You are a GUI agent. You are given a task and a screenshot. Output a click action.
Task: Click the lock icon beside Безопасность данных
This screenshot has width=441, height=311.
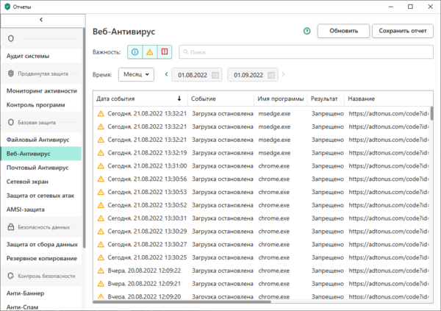point(11,228)
